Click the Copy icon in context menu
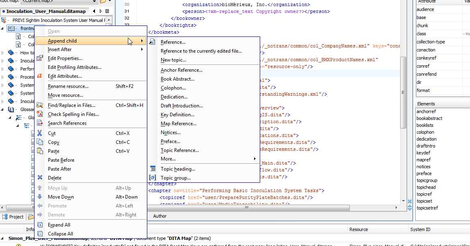The image size is (470, 246). 39,142
